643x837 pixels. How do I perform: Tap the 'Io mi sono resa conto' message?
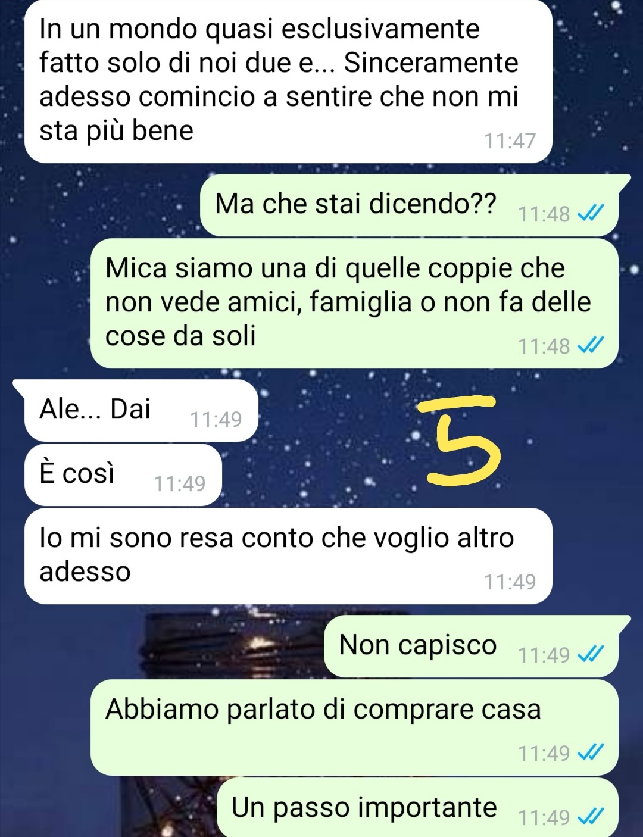pos(288,556)
